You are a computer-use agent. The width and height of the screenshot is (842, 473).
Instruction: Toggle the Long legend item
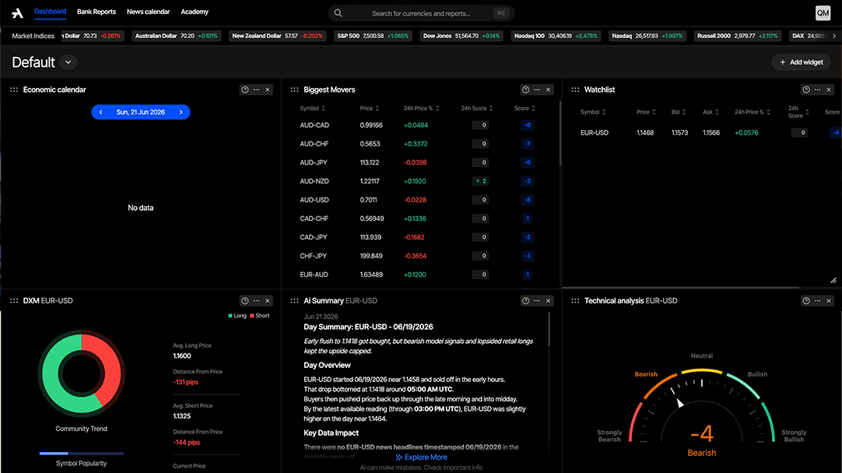tap(237, 316)
